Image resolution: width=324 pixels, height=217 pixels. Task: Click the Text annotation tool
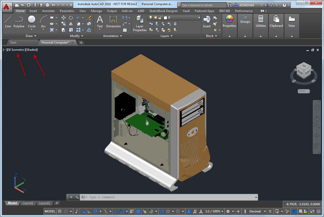point(100,21)
